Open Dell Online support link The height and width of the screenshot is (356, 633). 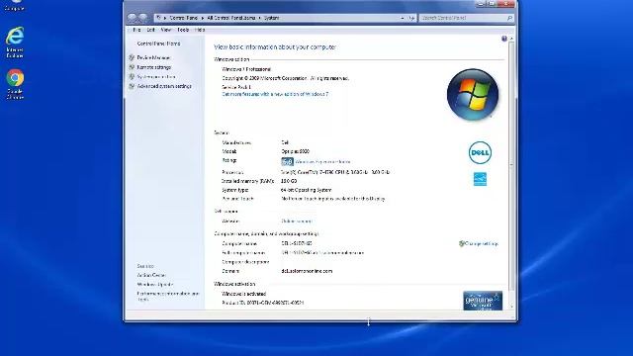297,222
